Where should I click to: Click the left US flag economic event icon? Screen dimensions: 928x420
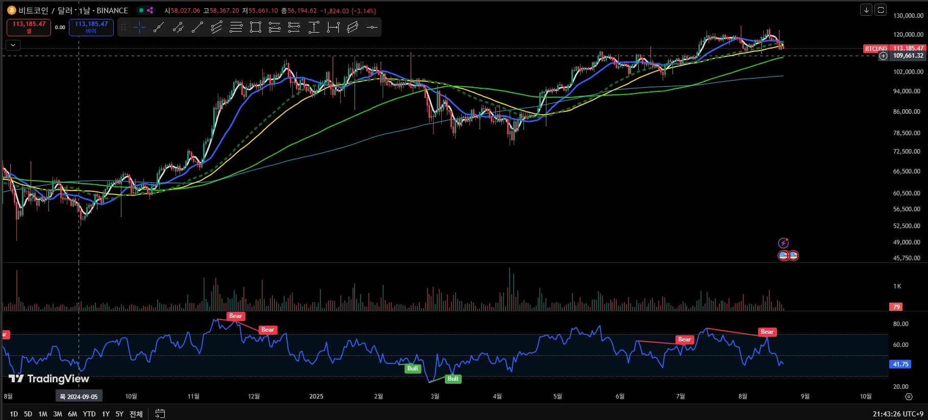pos(784,255)
